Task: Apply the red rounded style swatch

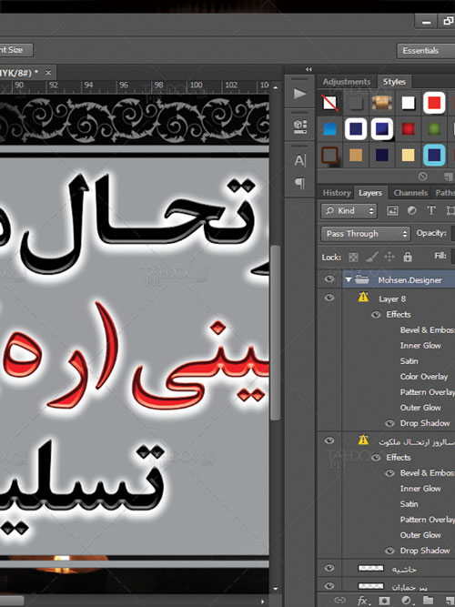Action: [434, 103]
